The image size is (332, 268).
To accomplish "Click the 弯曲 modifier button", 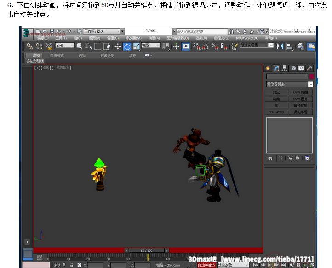I will click(276, 99).
